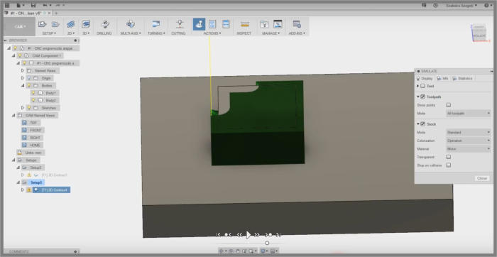497x257 pixels.
Task: Enable Stop on collision checkbox
Action: click(449, 165)
